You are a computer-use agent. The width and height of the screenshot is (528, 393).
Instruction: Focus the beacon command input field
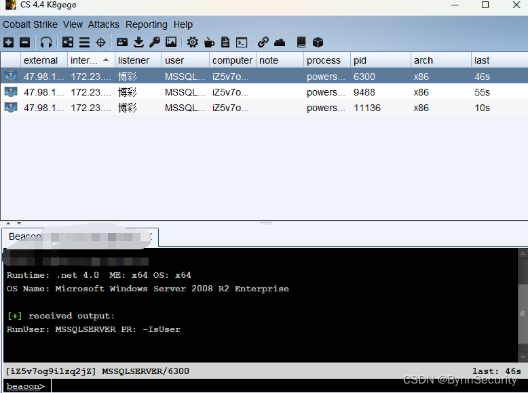(288, 386)
